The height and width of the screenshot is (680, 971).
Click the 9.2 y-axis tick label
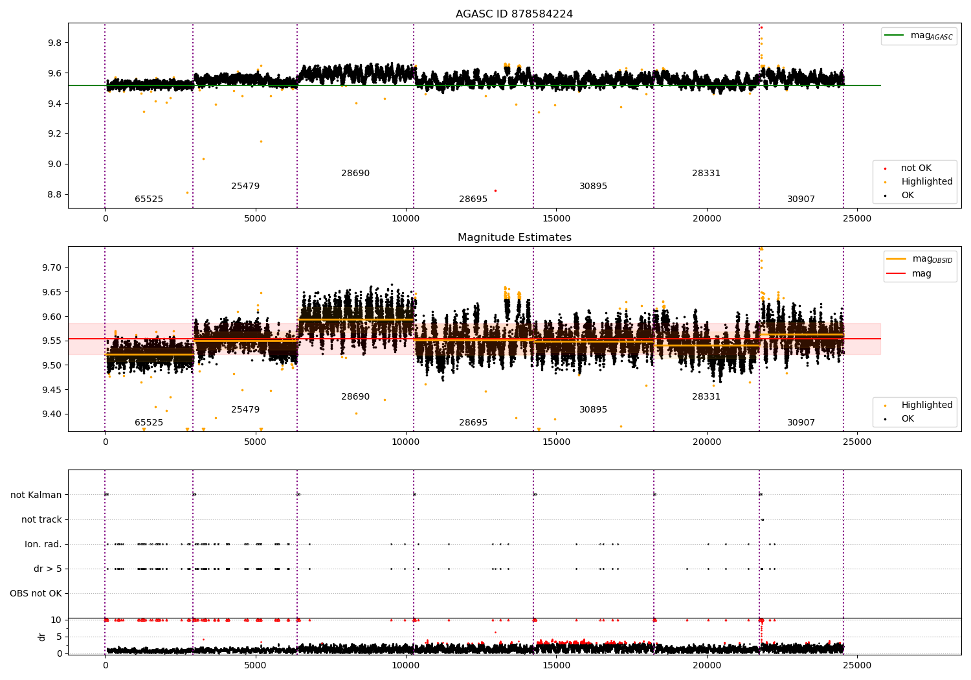click(55, 134)
